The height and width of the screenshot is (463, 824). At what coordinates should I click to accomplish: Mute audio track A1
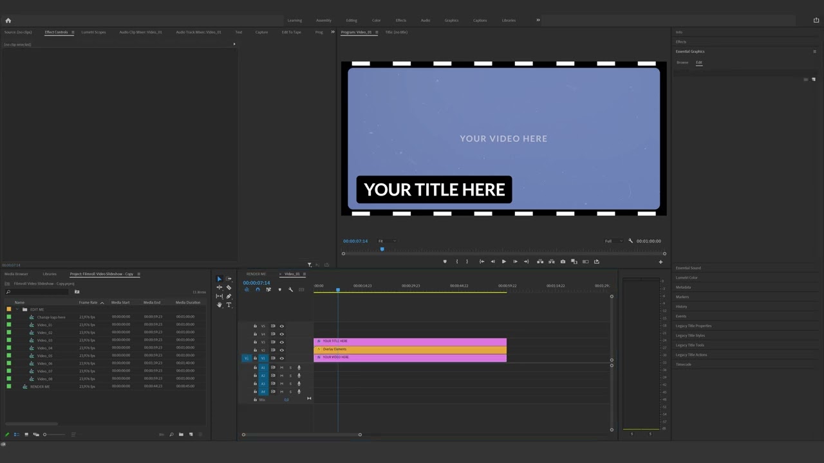281,367
